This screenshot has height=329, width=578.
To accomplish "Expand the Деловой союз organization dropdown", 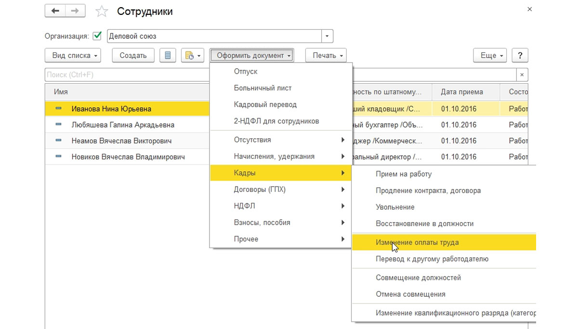I will [x=327, y=36].
